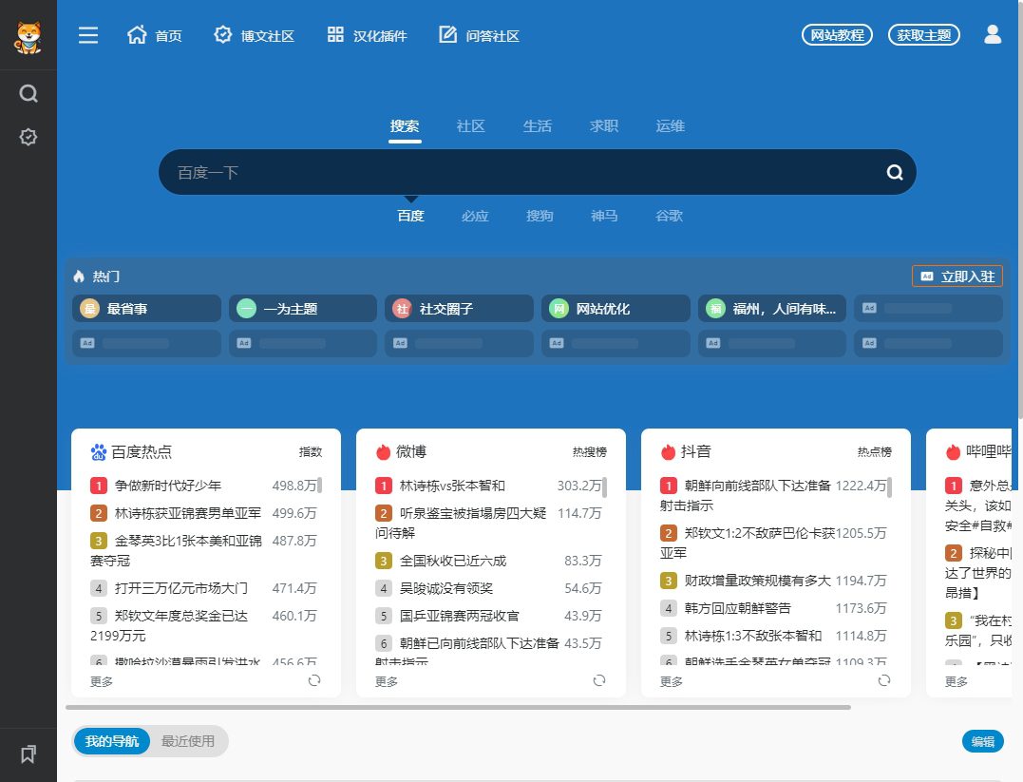Select 百度 search engine
Screen dimensions: 1023x782
pyautogui.click(x=411, y=216)
